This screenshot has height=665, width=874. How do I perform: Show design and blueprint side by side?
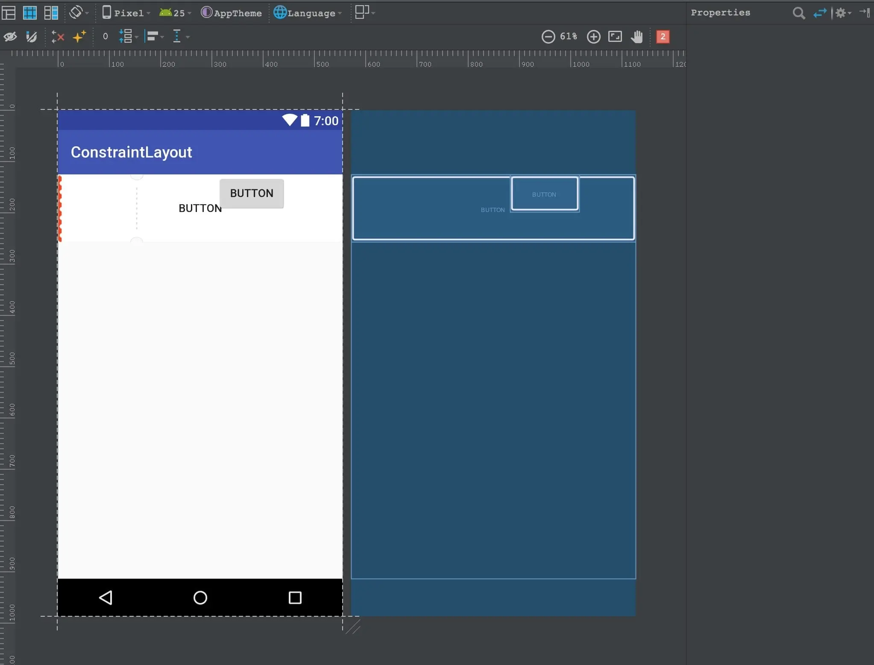coord(51,13)
